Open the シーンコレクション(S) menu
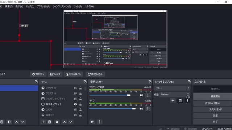The width and height of the screenshot is (232, 130). (x=62, y=6)
